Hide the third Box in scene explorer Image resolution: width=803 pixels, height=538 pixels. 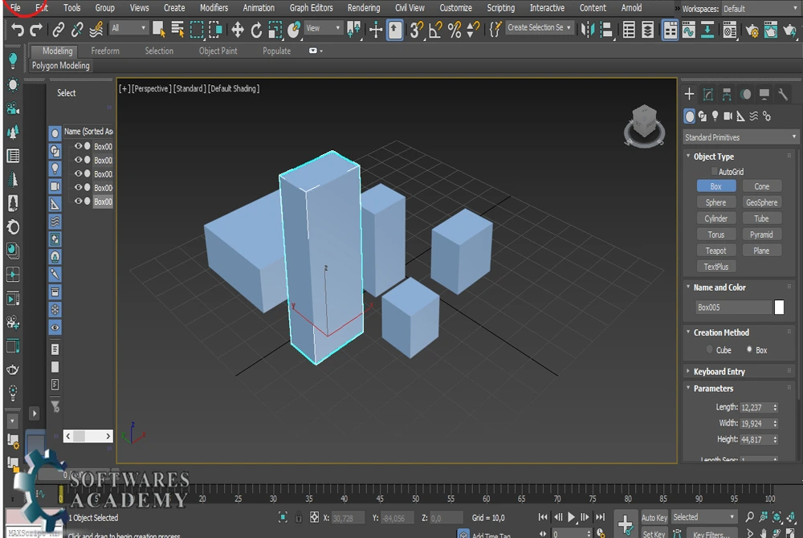(x=79, y=173)
